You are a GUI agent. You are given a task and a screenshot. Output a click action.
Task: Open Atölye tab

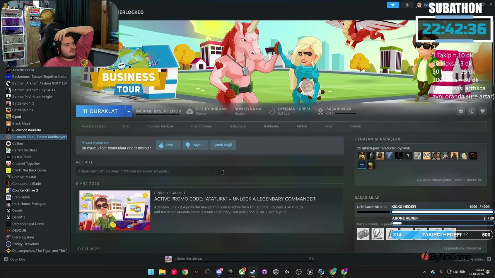pyautogui.click(x=302, y=126)
